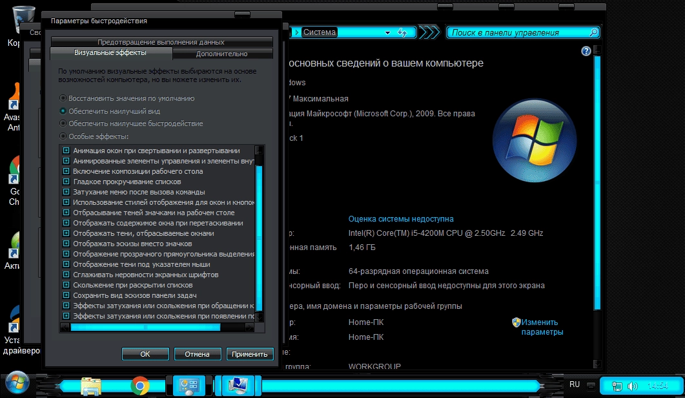Click the Отмена button
The width and height of the screenshot is (685, 398).
(198, 354)
